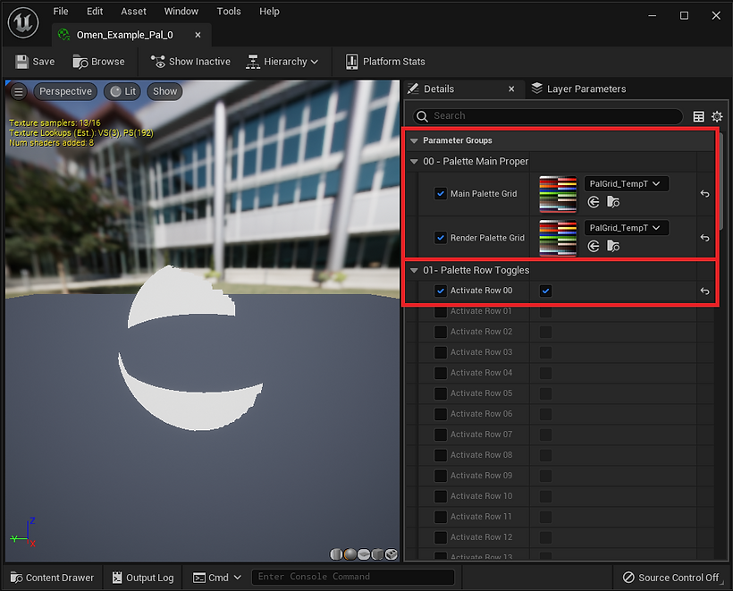Open the Tools menu
The image size is (733, 591).
pyautogui.click(x=229, y=12)
